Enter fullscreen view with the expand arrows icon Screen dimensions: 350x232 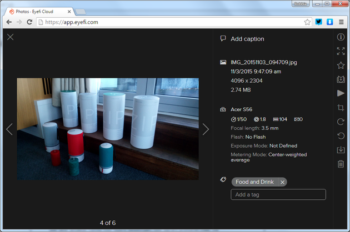tap(341, 51)
